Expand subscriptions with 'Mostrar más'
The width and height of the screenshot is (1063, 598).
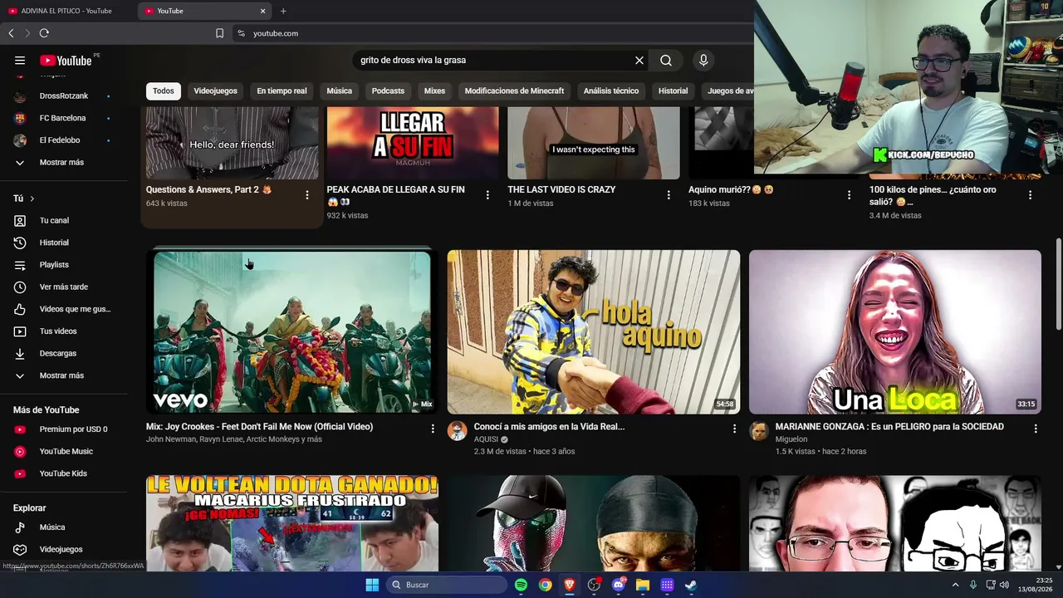pos(64,162)
